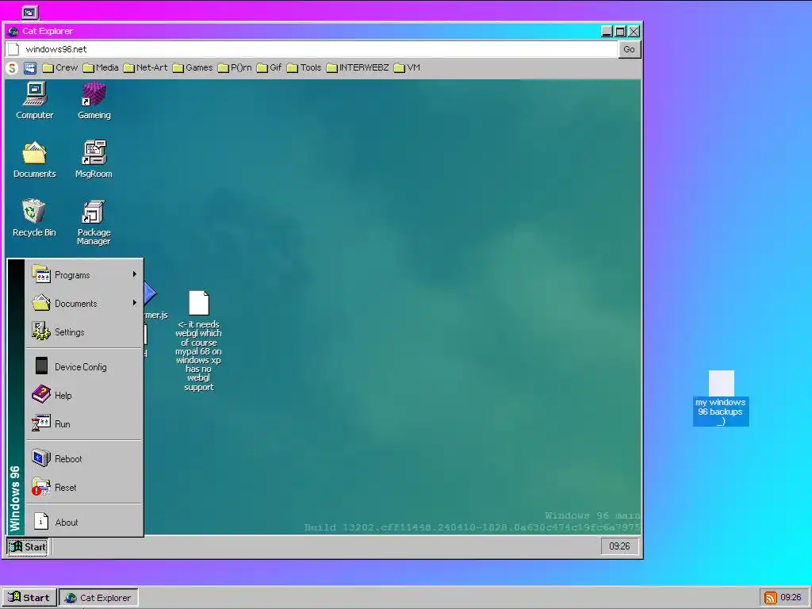Select Run in the Start menu
Image resolution: width=812 pixels, height=609 pixels.
click(x=84, y=423)
